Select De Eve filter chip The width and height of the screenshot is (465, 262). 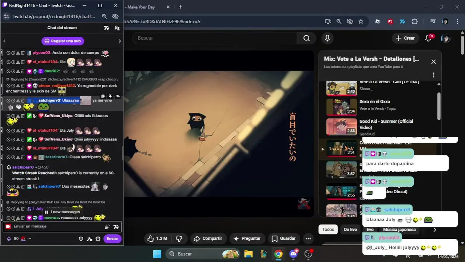coord(350,230)
